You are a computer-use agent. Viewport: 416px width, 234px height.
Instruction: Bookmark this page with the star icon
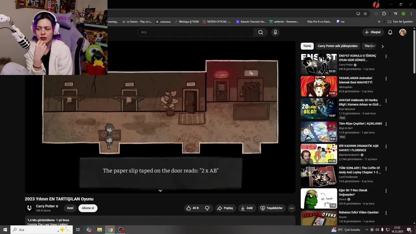(365, 14)
